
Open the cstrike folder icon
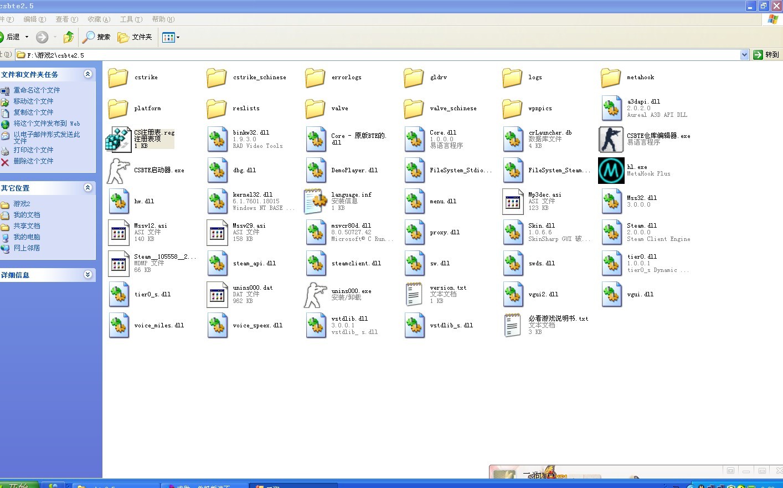(118, 78)
